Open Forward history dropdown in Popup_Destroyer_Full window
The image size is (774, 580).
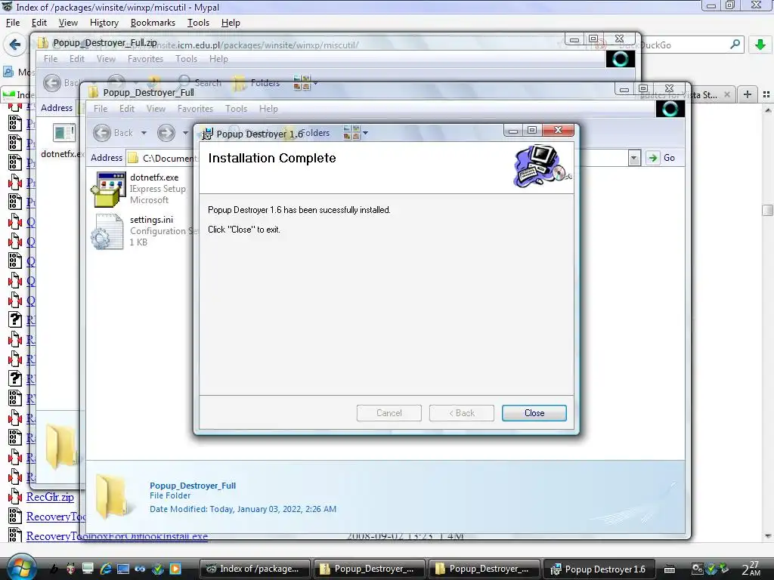(x=186, y=133)
